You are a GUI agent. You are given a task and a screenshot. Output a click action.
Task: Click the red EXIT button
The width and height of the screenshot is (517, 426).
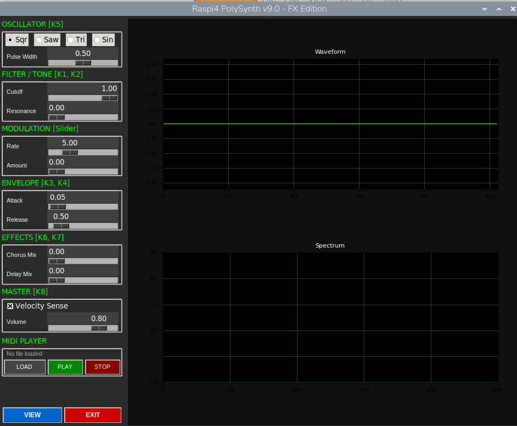click(x=93, y=415)
